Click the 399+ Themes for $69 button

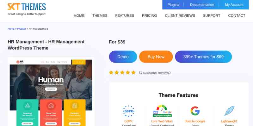click(203, 57)
